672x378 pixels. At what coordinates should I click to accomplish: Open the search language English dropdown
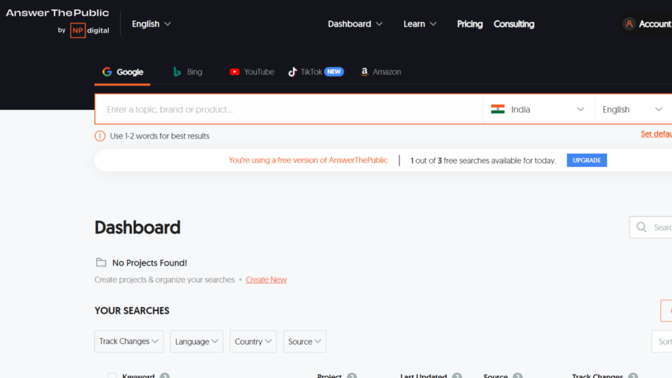click(x=633, y=110)
